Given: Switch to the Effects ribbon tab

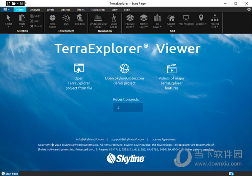Looking at the screenshot, I should point(80,10).
